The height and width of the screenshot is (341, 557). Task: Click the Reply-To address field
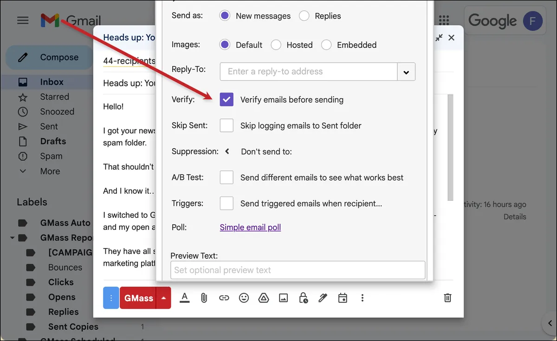(309, 72)
